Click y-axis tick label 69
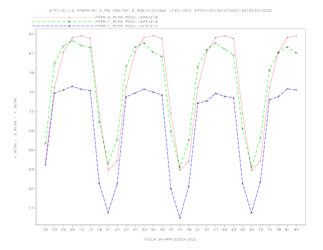323x250 pixels. (31, 131)
